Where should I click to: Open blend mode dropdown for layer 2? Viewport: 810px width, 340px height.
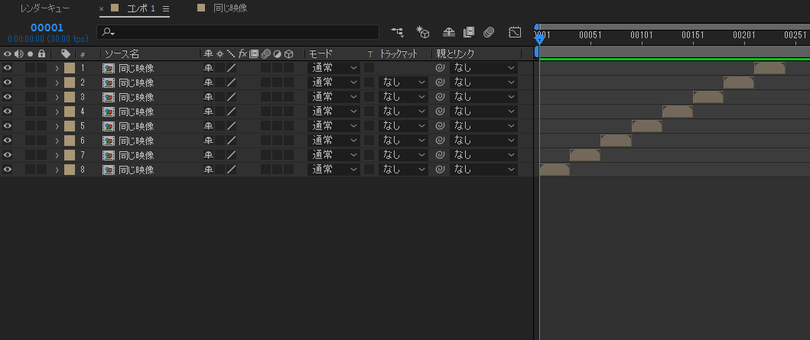[333, 83]
